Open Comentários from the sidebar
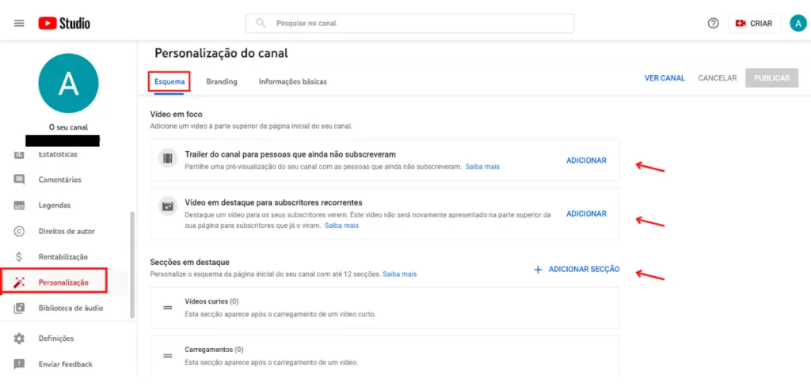This screenshot has width=811, height=386. pyautogui.click(x=59, y=180)
